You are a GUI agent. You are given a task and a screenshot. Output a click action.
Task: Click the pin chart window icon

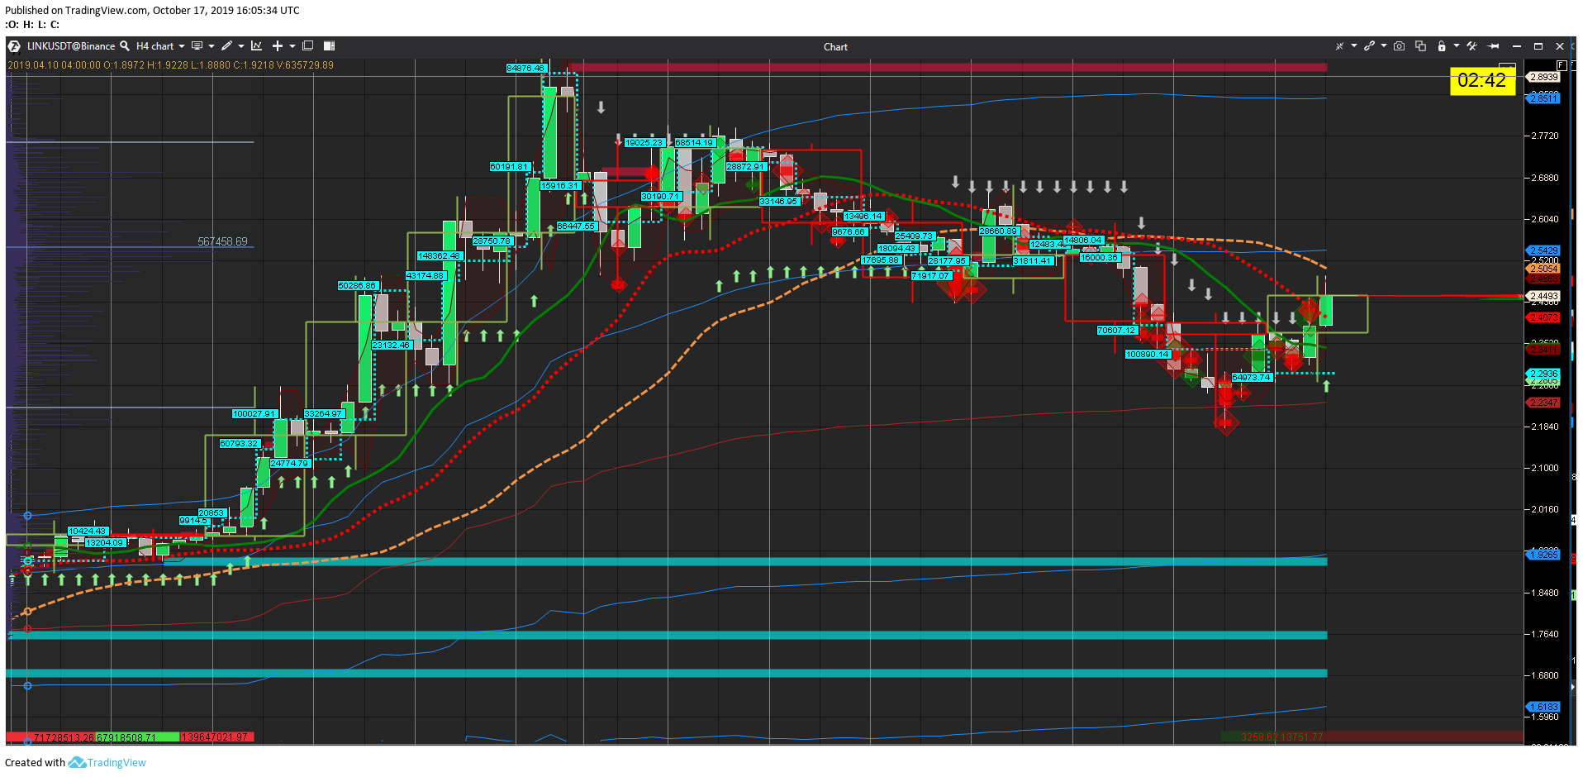(x=1493, y=46)
